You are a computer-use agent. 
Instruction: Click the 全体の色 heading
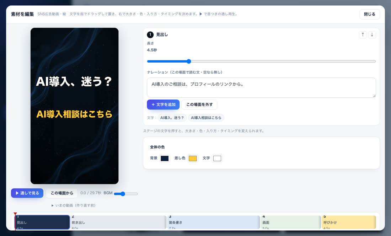tap(157, 147)
